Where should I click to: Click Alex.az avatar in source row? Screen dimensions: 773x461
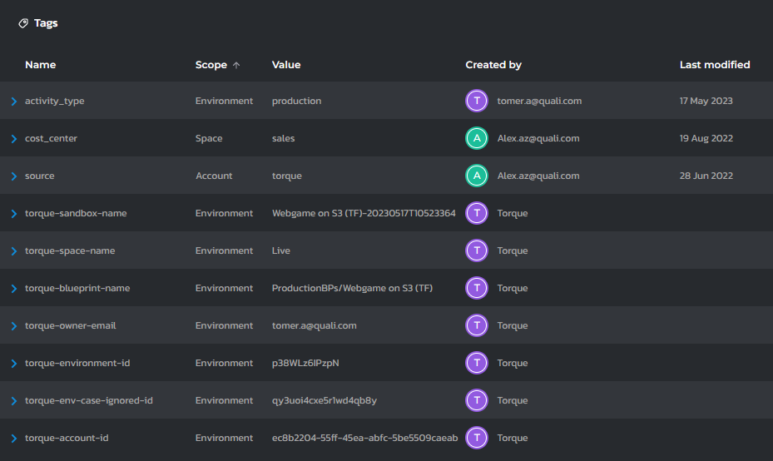click(476, 176)
